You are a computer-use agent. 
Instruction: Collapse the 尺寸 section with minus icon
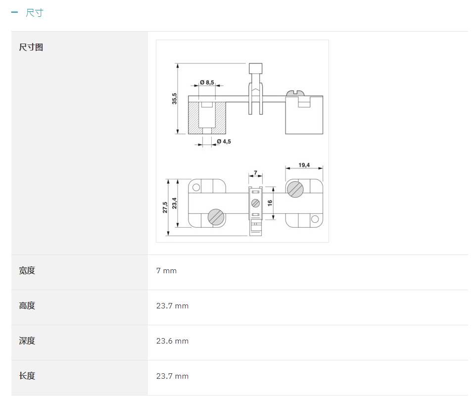coord(14,12)
